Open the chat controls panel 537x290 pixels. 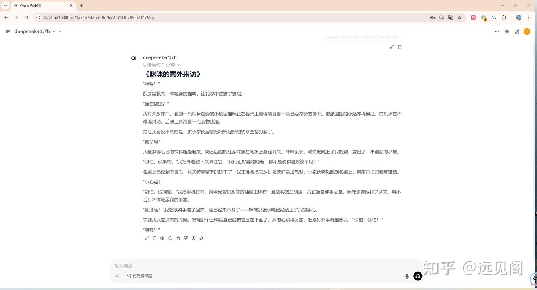(x=507, y=31)
